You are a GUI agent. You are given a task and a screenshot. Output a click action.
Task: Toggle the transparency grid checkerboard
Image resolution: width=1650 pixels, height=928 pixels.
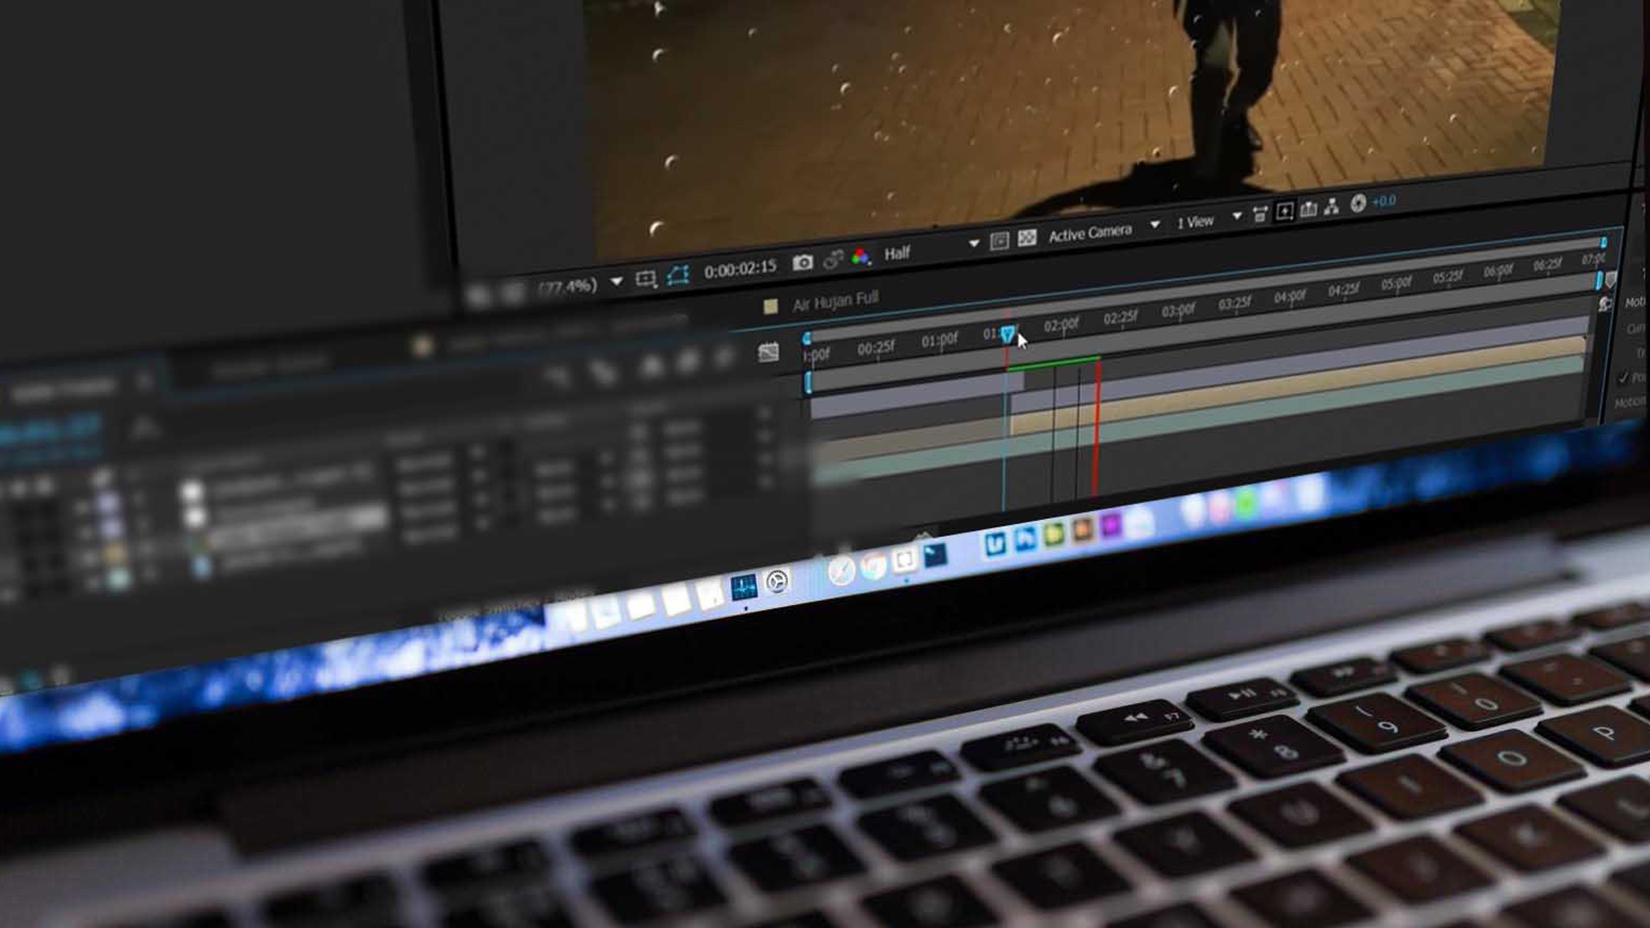tap(1027, 238)
